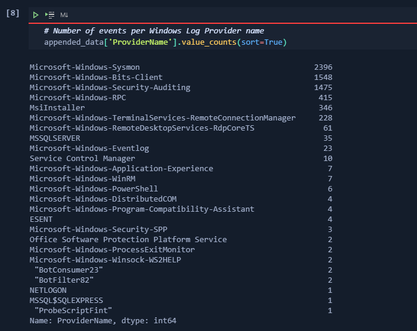Select the Microsoft-Windows-DistributedCOM row

[181, 199]
